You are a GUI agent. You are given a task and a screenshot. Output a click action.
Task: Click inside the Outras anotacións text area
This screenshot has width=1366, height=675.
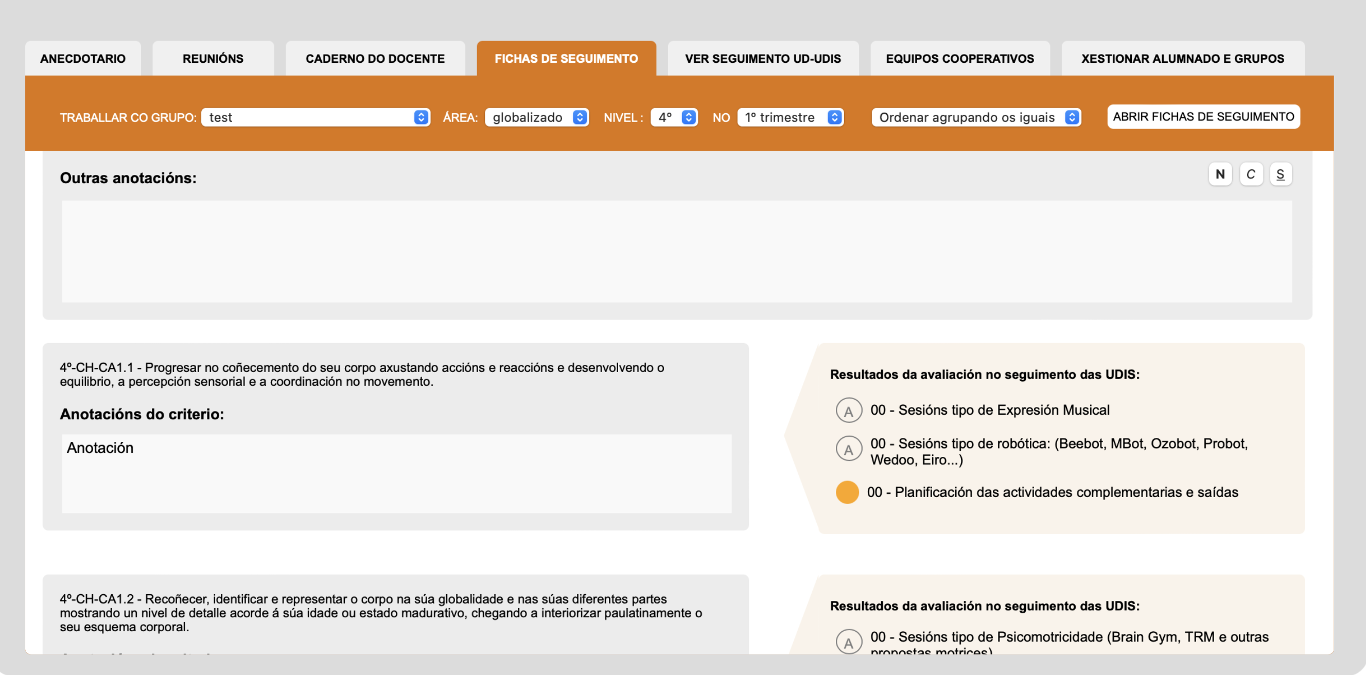(x=677, y=252)
